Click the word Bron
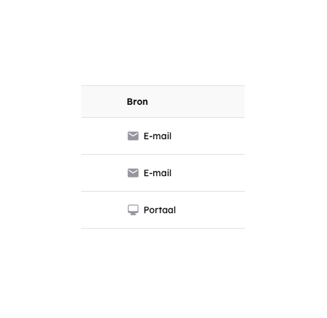327x318 pixels. [137, 102]
